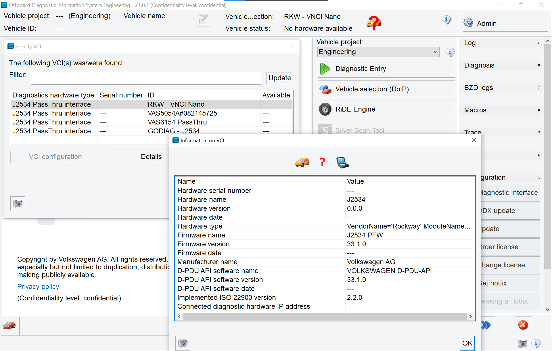The width and height of the screenshot is (552, 351).
Task: Click the green Diagnostic Entry play icon
Action: [x=325, y=69]
